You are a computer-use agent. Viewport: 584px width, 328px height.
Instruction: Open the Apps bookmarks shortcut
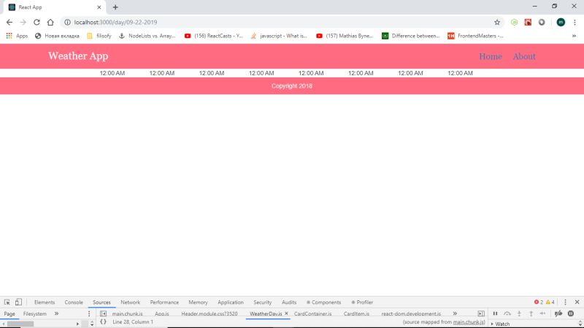point(17,36)
